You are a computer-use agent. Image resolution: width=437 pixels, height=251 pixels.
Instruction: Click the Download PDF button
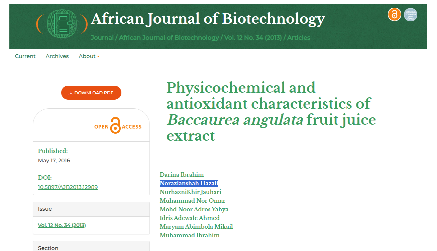click(91, 93)
